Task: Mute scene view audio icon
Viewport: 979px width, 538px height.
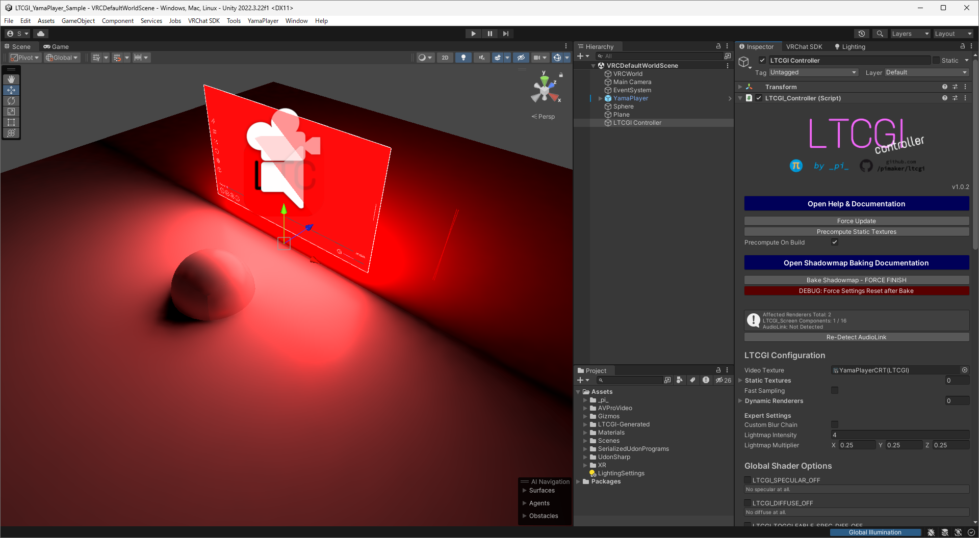Action: (481, 57)
